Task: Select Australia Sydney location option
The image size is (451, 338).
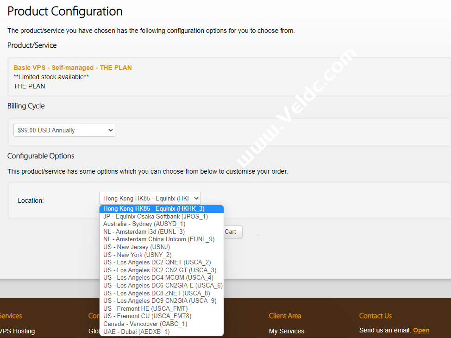Action: pos(145,224)
